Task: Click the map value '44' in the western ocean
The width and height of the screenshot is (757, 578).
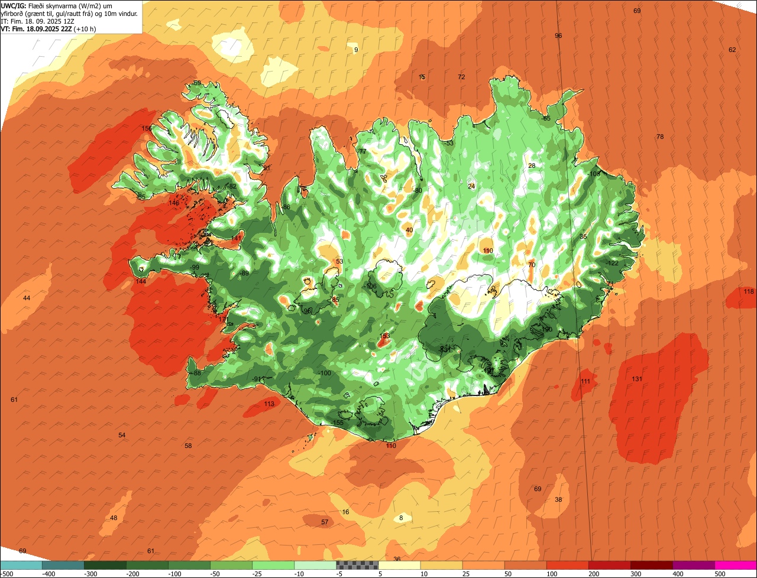Action: (x=27, y=298)
